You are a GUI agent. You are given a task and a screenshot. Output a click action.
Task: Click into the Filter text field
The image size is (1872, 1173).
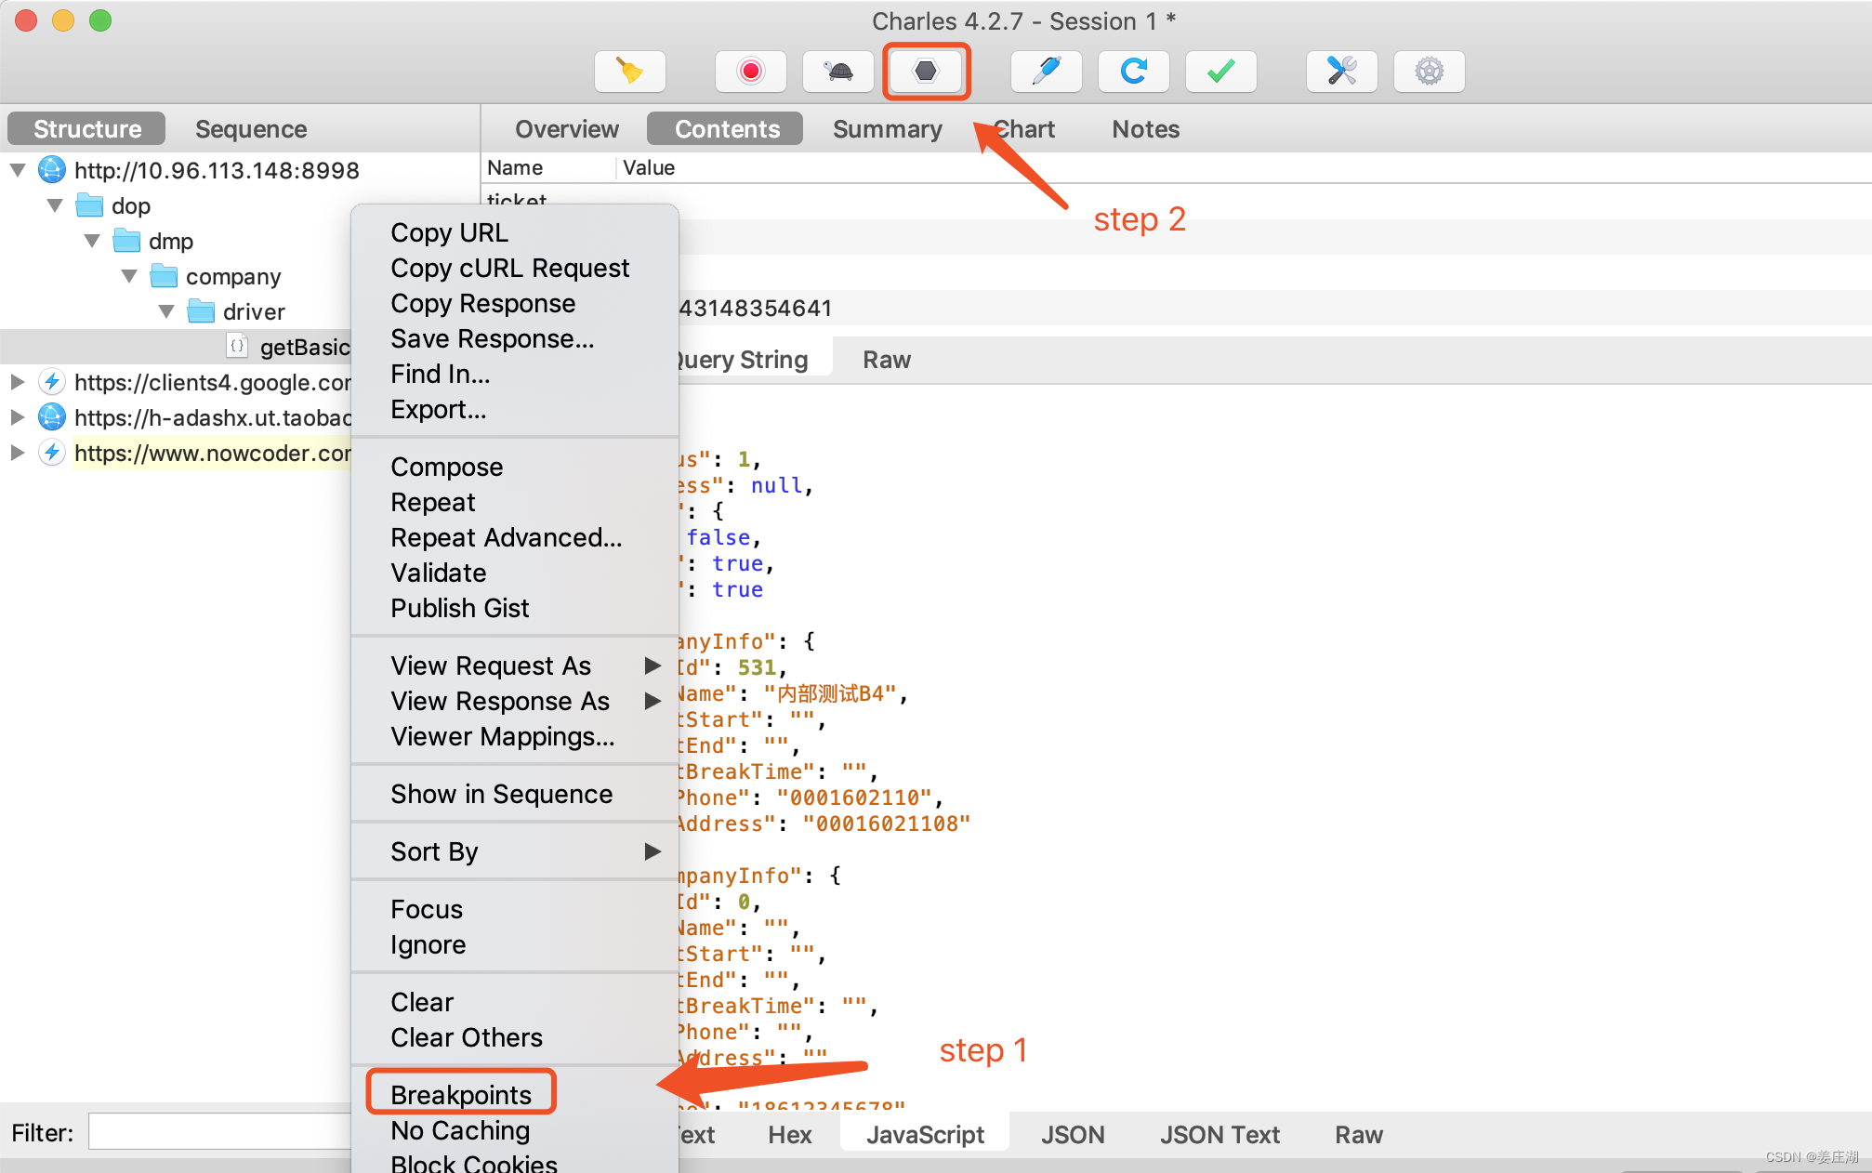[x=219, y=1132]
